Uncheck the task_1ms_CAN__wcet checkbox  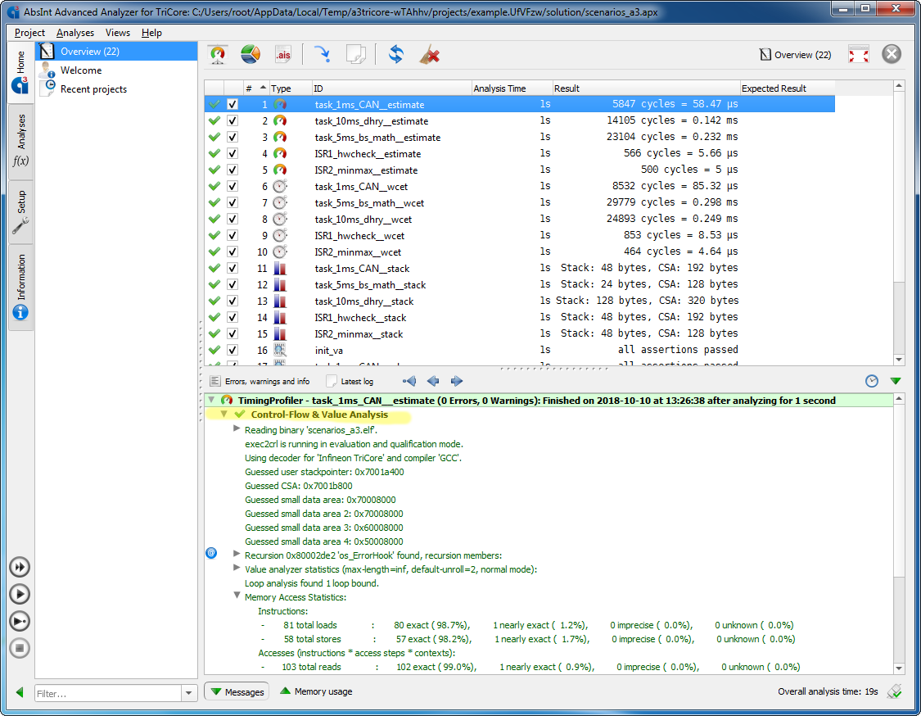(x=233, y=186)
